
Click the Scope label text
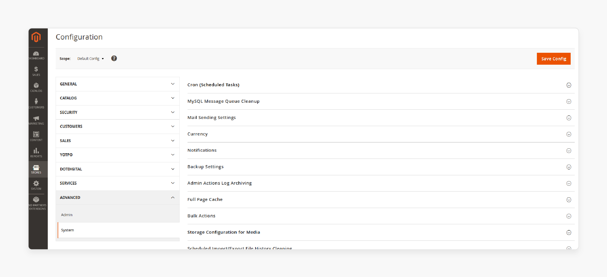[65, 59]
